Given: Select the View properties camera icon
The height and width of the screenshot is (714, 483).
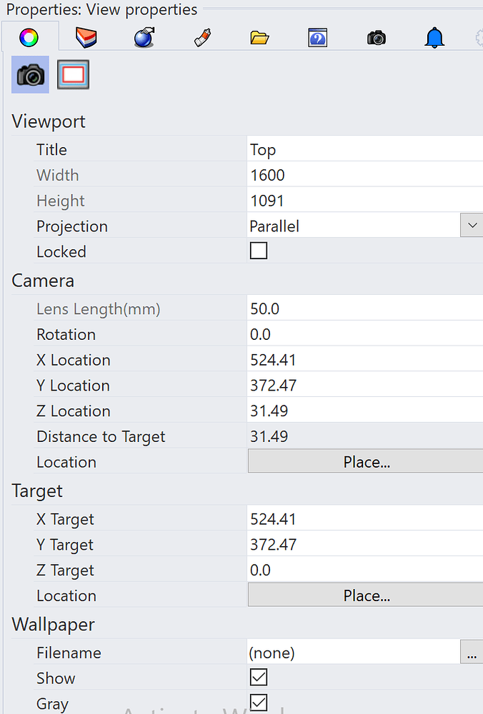Looking at the screenshot, I should [x=31, y=75].
